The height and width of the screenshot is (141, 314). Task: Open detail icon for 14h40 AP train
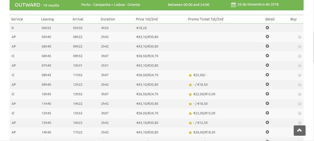[267, 132]
